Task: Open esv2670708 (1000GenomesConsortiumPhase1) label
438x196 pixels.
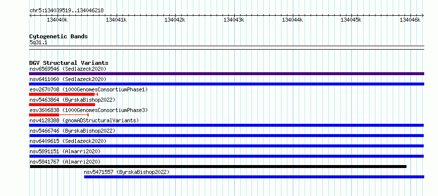Action: click(x=89, y=89)
